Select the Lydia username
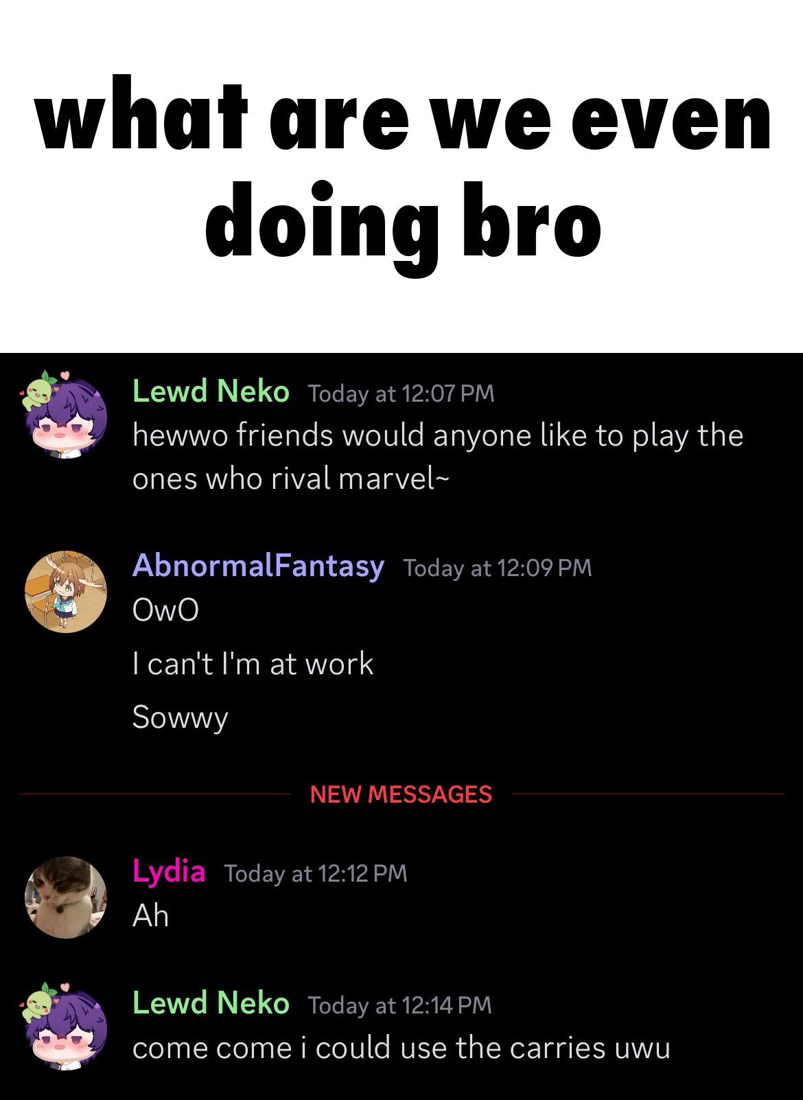The height and width of the screenshot is (1100, 803). pyautogui.click(x=169, y=871)
